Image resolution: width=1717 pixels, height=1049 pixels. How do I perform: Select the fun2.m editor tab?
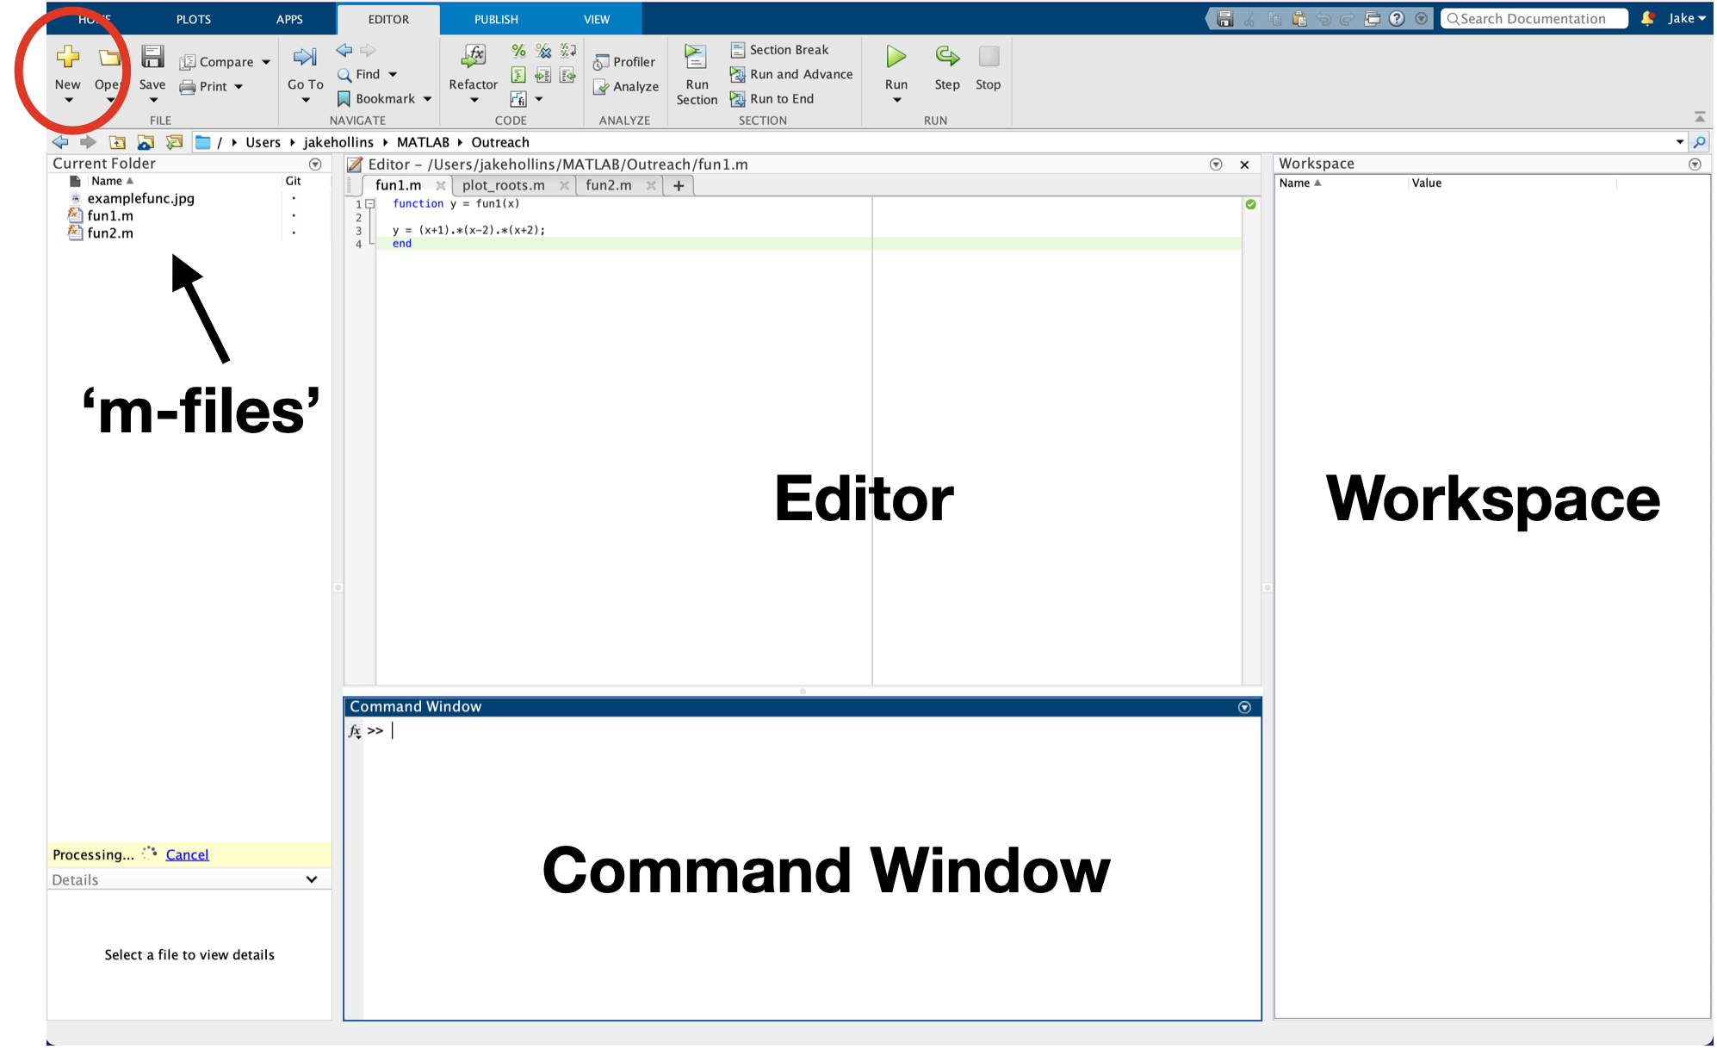click(x=609, y=185)
